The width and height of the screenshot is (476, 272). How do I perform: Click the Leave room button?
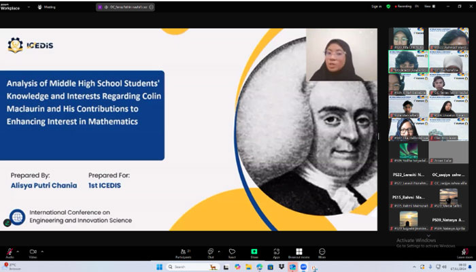coord(465,252)
